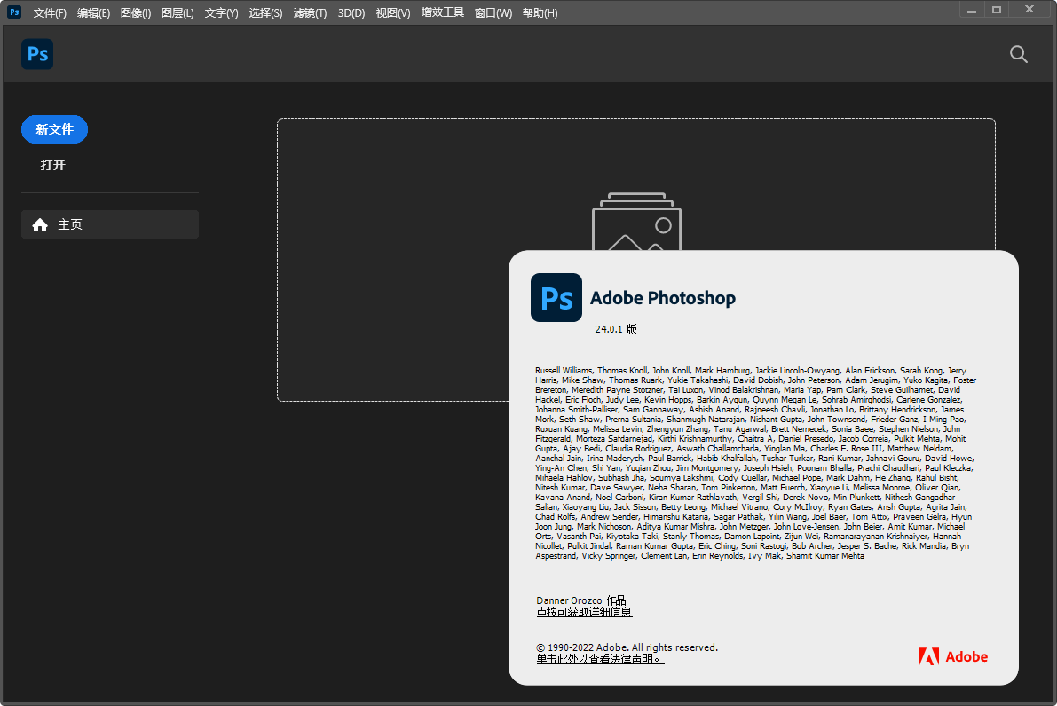This screenshot has height=706, width=1057.
Task: Select the 主页 sidebar item
Action: pos(110,224)
